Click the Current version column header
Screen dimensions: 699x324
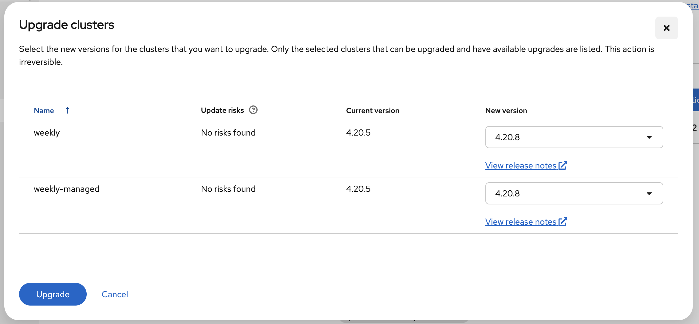point(373,111)
